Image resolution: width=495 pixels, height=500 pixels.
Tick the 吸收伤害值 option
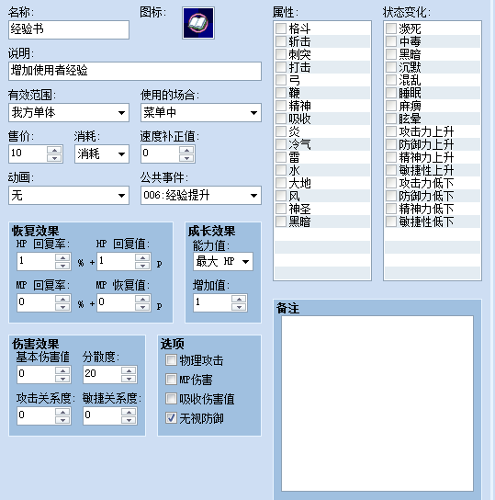[171, 399]
